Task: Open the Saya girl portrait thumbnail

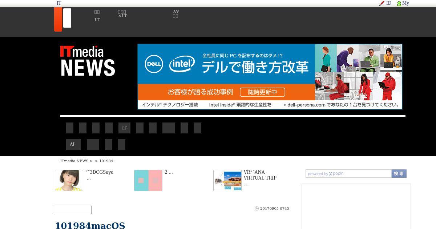Action: pos(69,180)
